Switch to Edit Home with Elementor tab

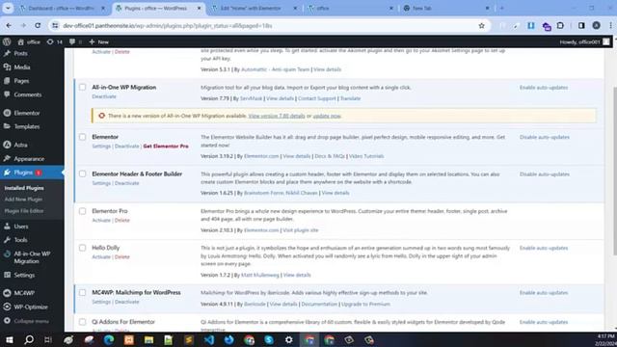coord(255,9)
